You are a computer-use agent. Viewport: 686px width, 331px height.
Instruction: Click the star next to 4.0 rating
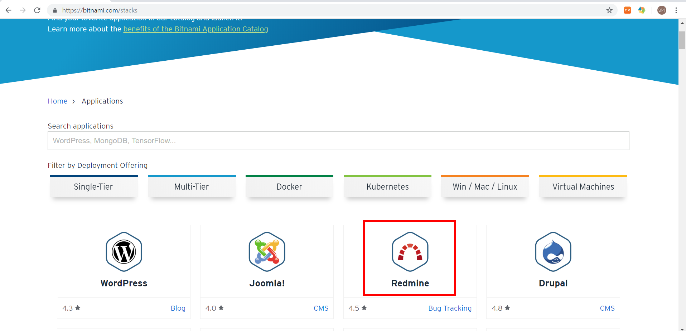pos(221,307)
